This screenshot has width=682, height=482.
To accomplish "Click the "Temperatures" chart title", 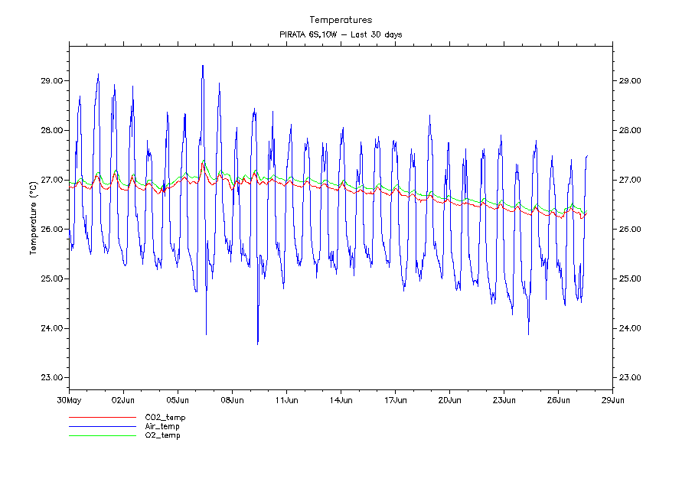I will click(341, 20).
